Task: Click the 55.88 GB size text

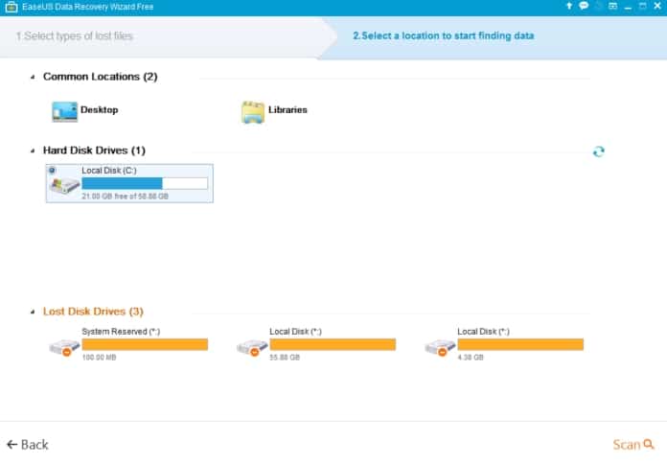Action: click(x=285, y=358)
